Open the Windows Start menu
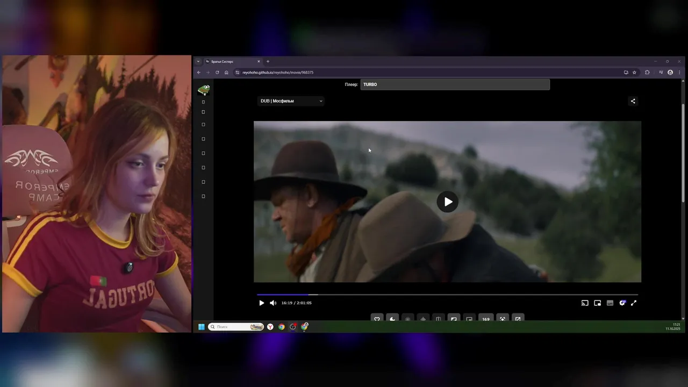Image resolution: width=688 pixels, height=387 pixels. coord(202,327)
